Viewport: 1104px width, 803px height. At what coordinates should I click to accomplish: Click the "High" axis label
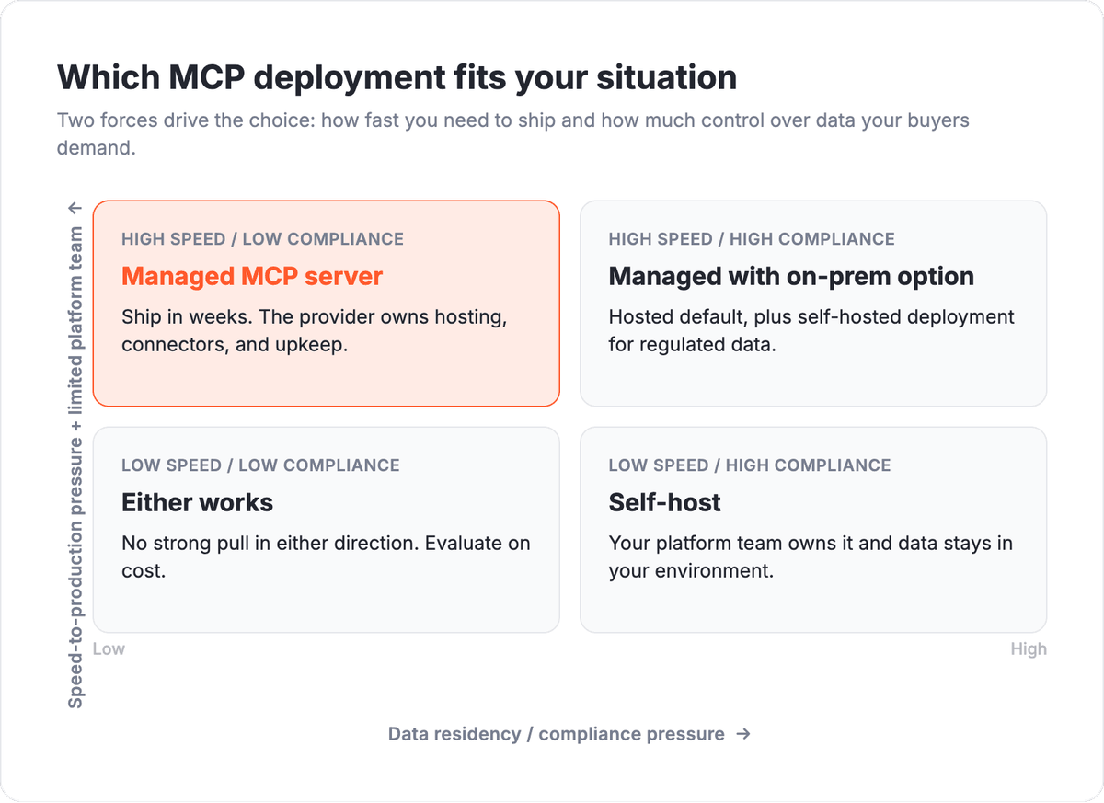point(1029,649)
